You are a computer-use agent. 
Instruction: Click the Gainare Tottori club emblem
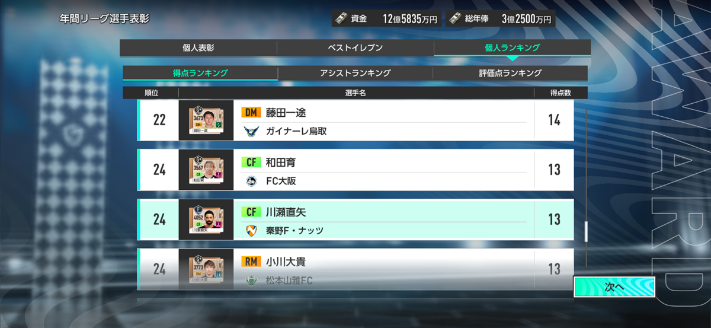(251, 131)
